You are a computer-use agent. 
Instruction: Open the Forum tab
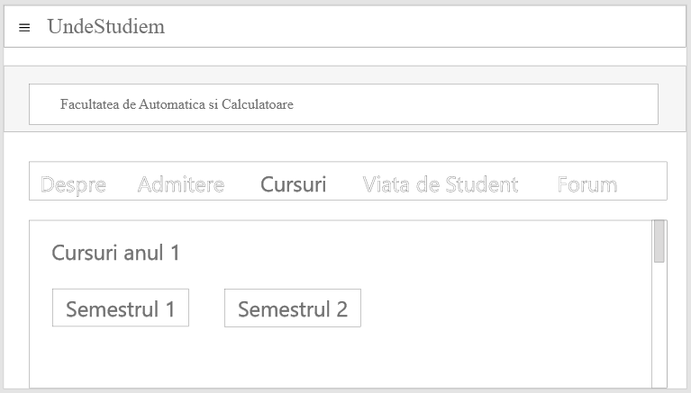pos(586,185)
